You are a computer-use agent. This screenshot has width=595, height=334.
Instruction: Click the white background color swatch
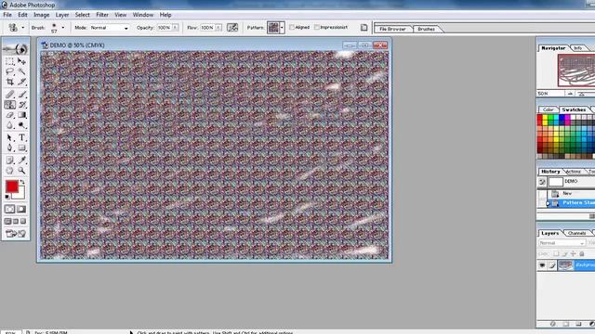pos(20,195)
